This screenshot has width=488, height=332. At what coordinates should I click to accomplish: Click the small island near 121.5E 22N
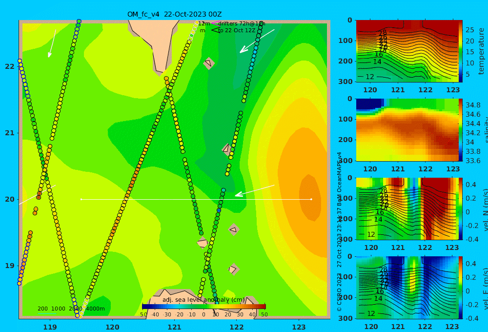209,63
